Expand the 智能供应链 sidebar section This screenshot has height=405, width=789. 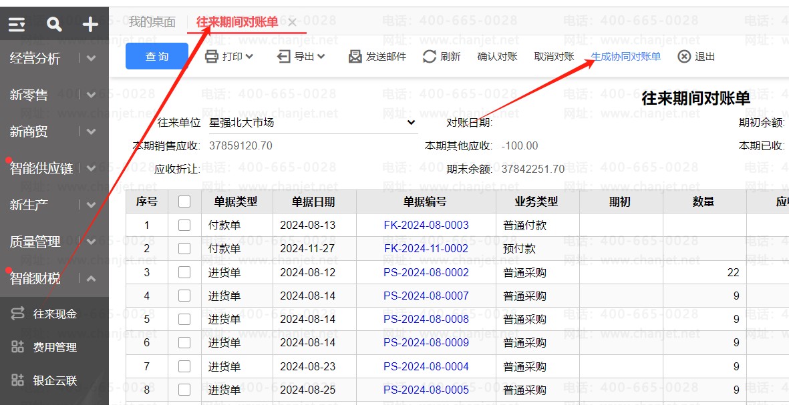tap(91, 168)
